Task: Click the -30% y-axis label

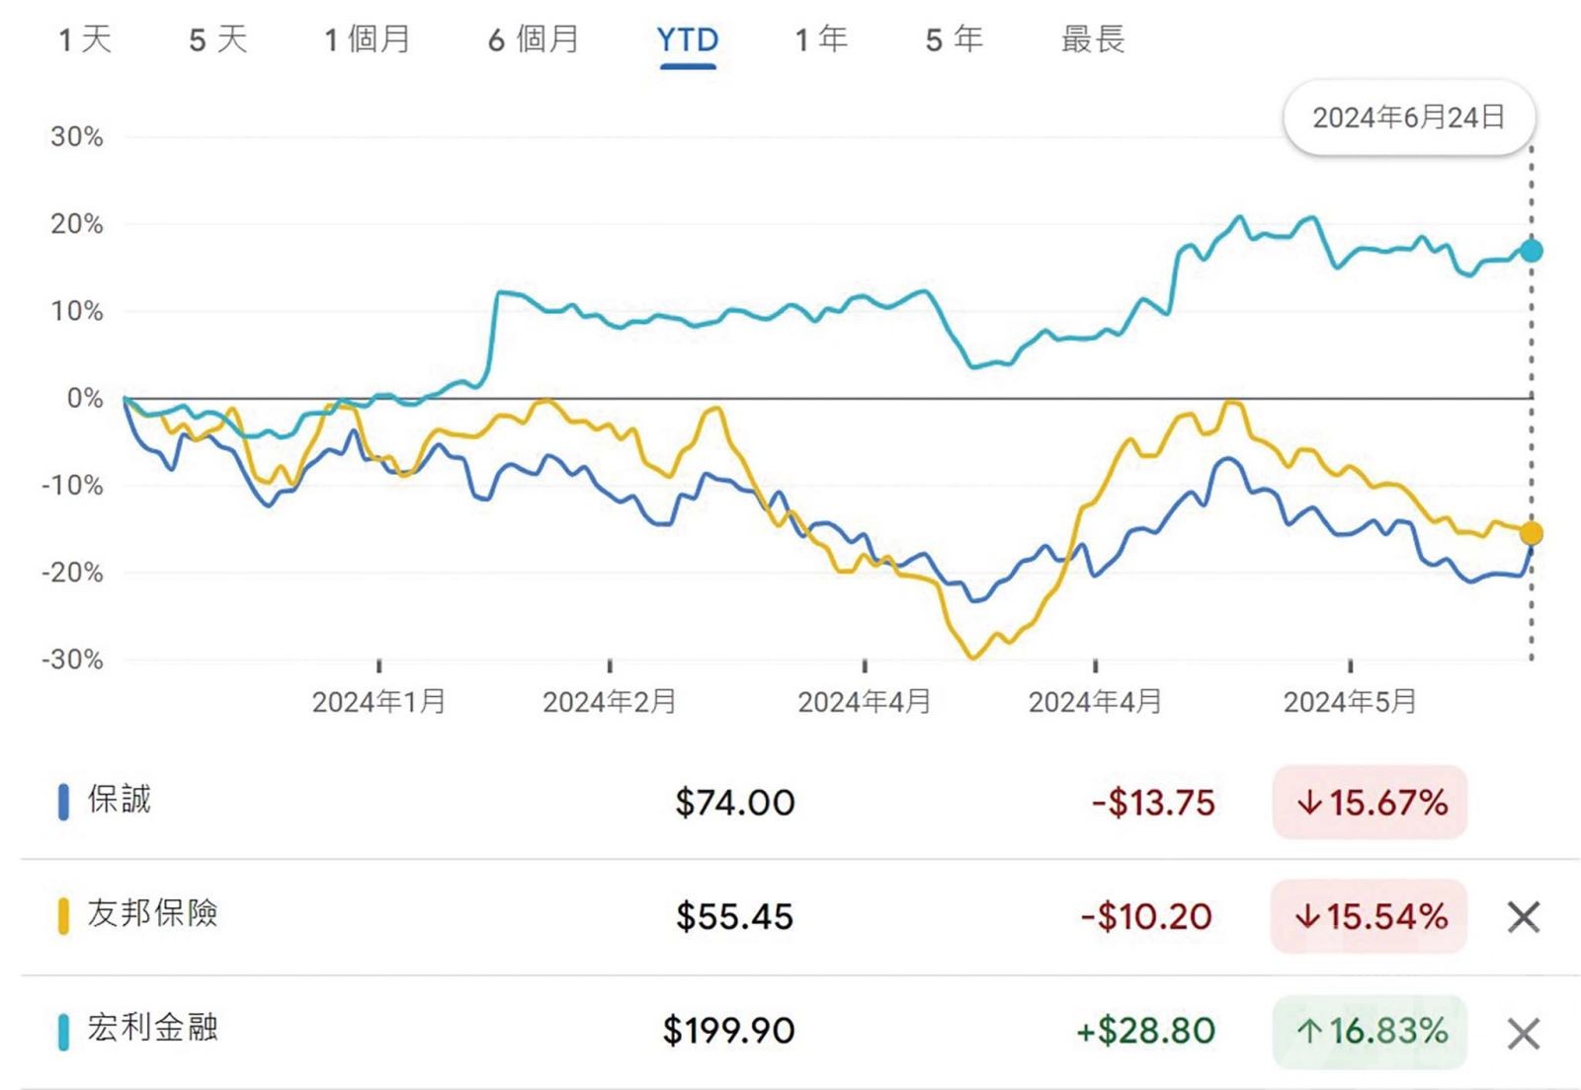Action: [72, 659]
